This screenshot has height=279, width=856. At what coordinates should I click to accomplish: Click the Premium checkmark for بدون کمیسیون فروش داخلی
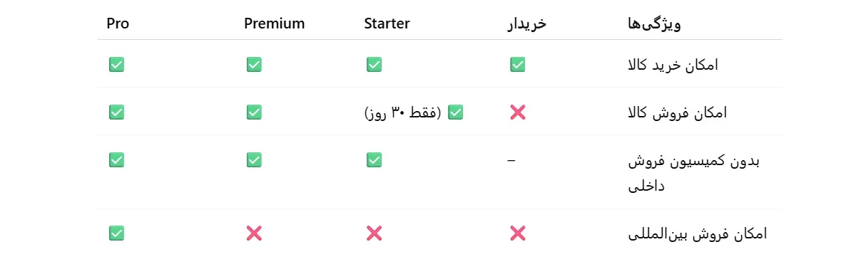tap(254, 159)
